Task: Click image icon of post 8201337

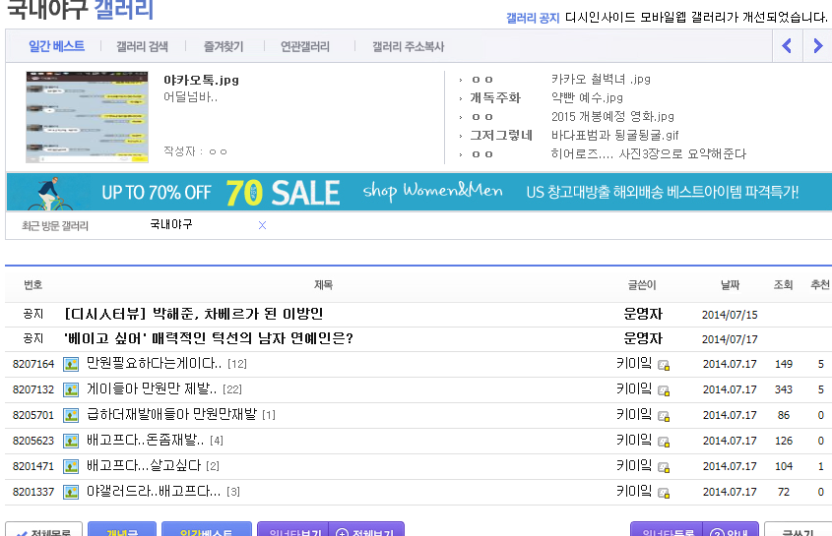Action: tap(71, 492)
